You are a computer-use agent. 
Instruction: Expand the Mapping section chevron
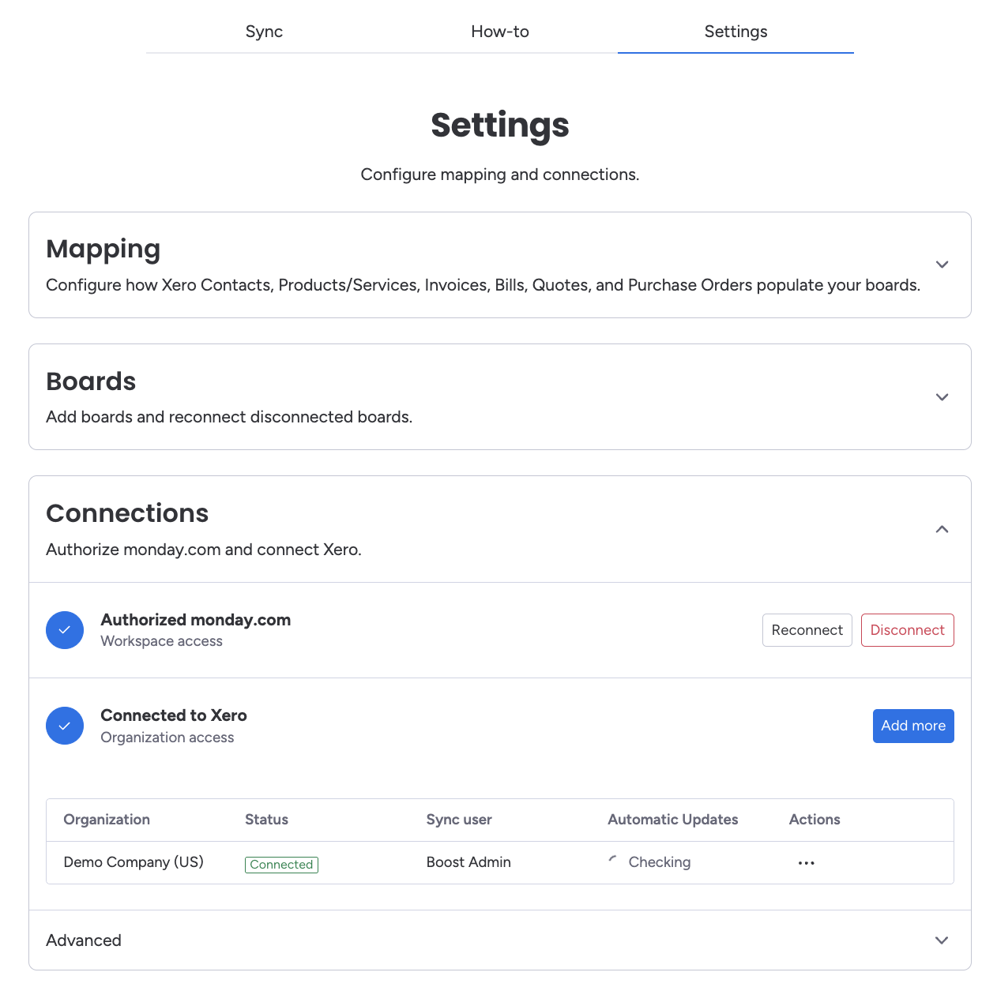tap(942, 265)
